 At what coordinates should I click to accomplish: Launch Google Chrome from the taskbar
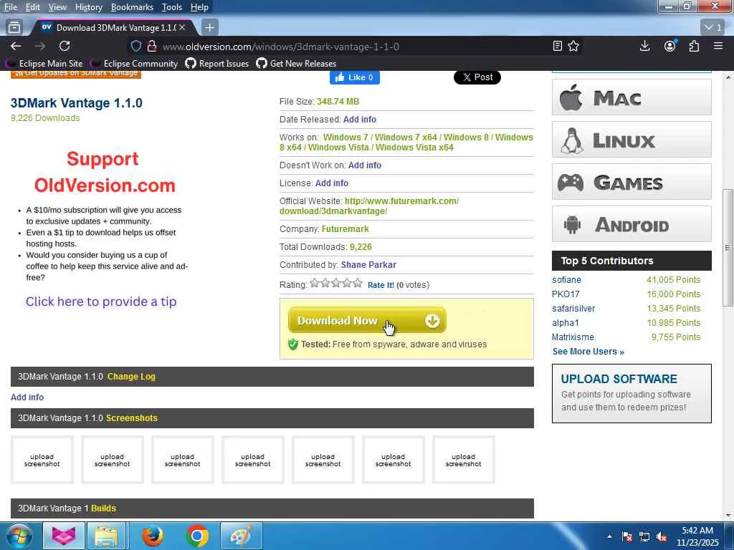[x=197, y=536]
